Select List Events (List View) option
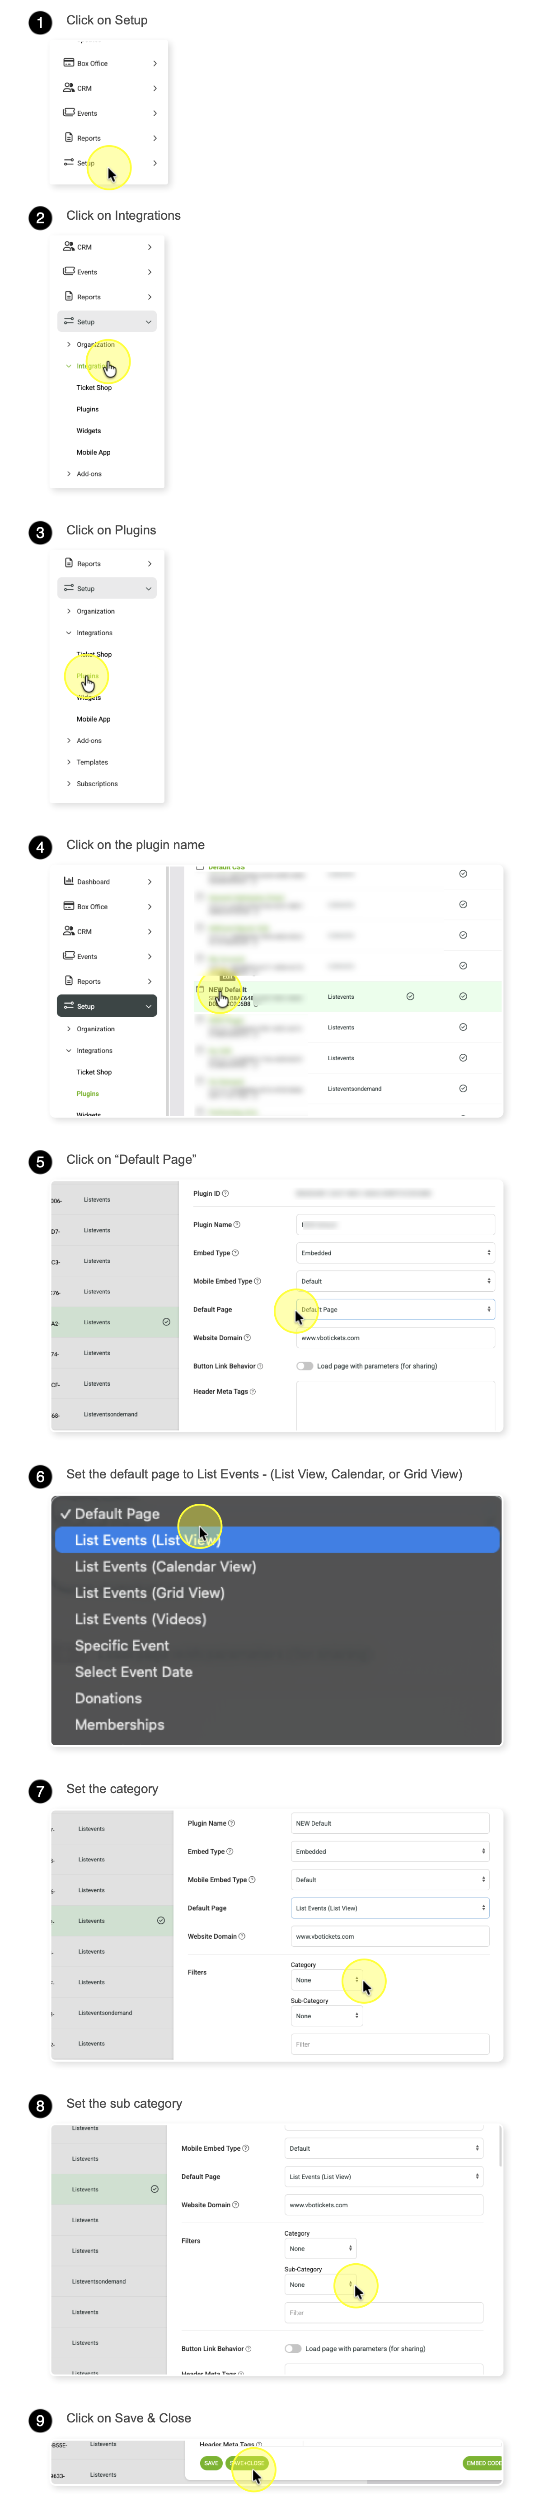The height and width of the screenshot is (2502, 553). click(x=276, y=1539)
